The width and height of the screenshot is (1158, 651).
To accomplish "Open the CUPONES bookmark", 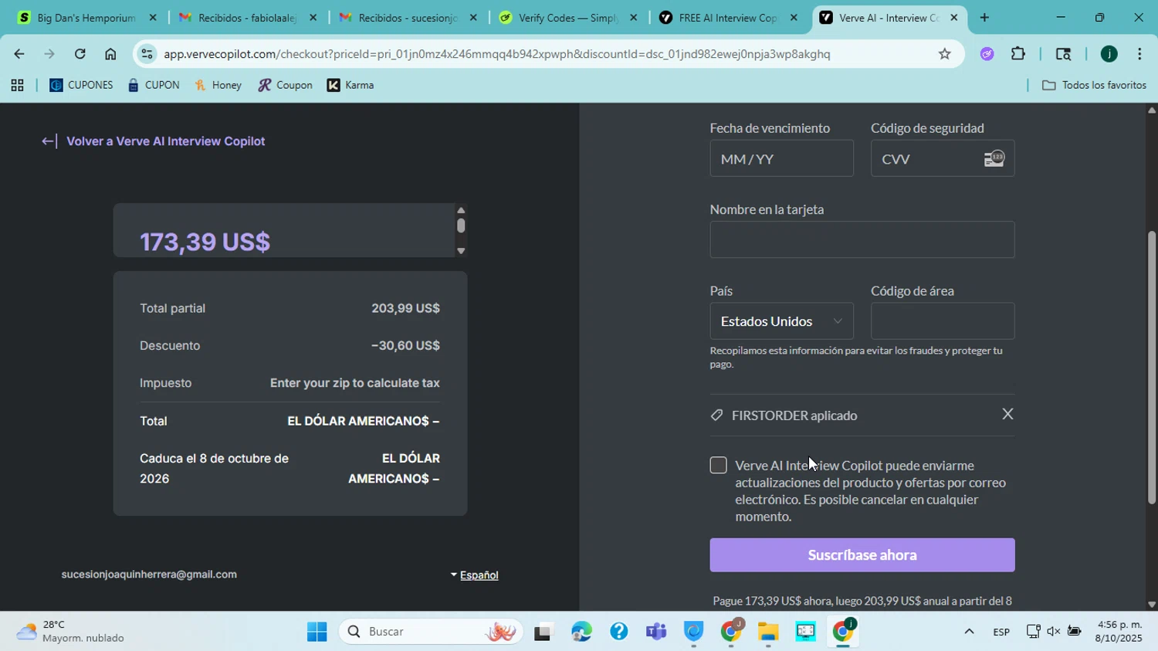I will pos(81,86).
